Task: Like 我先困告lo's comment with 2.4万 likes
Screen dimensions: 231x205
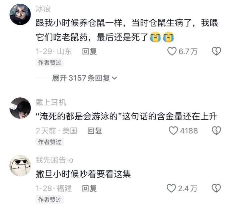Action: pyautogui.click(x=171, y=188)
